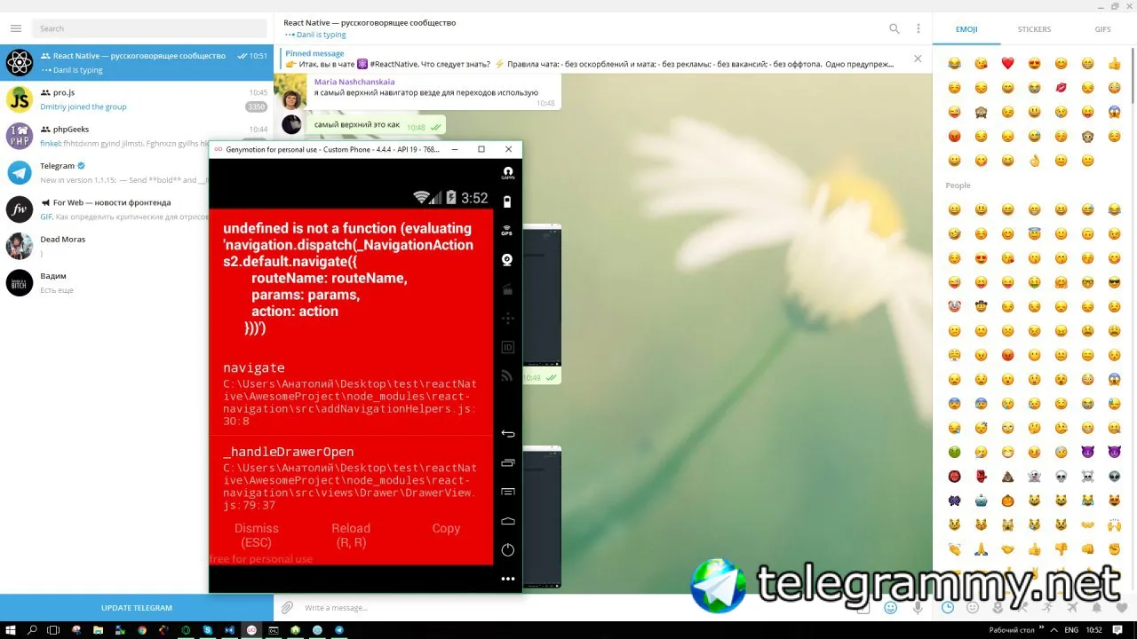Open the camera widget in Genymotion toolbar
The height and width of the screenshot is (639, 1137).
(x=508, y=260)
